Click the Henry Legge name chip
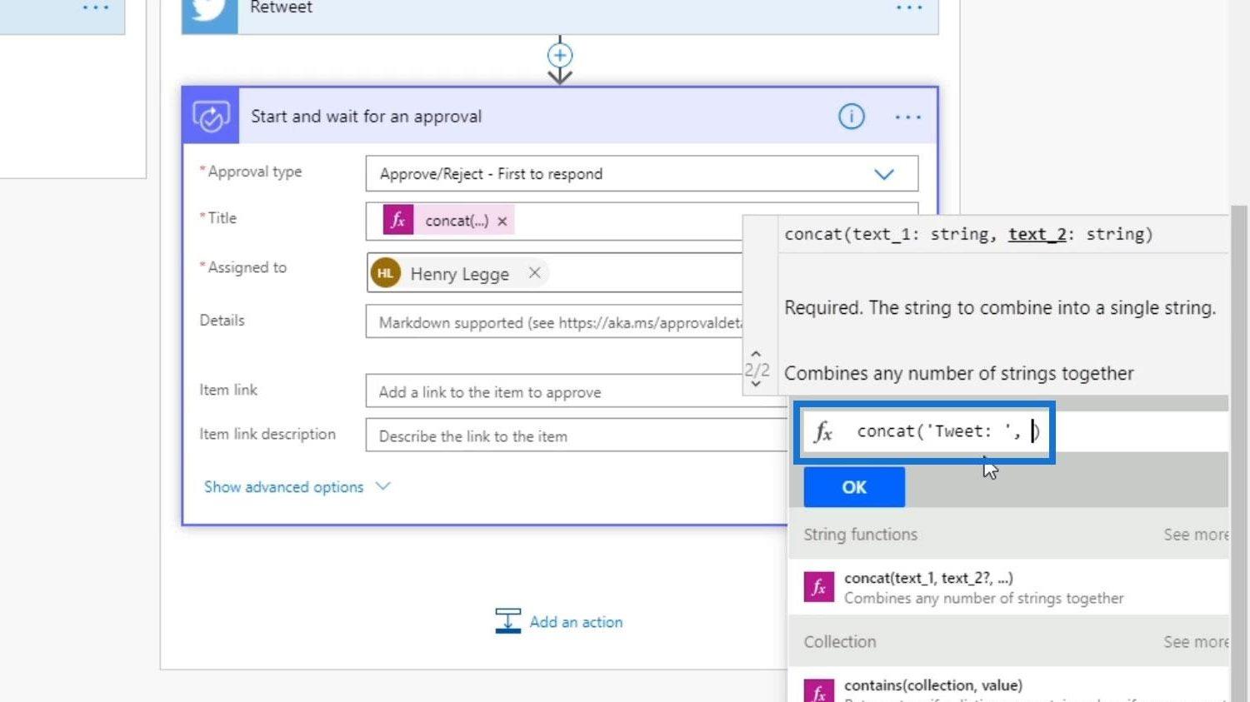Image resolution: width=1250 pixels, height=702 pixels. pos(459,274)
